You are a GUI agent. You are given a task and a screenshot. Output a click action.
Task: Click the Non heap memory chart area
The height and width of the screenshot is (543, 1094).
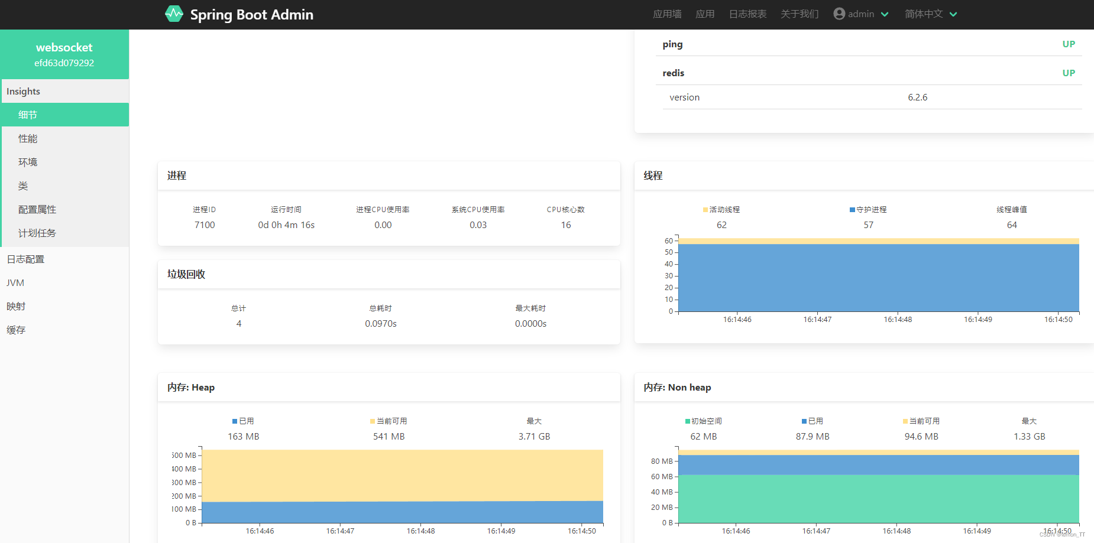point(879,486)
